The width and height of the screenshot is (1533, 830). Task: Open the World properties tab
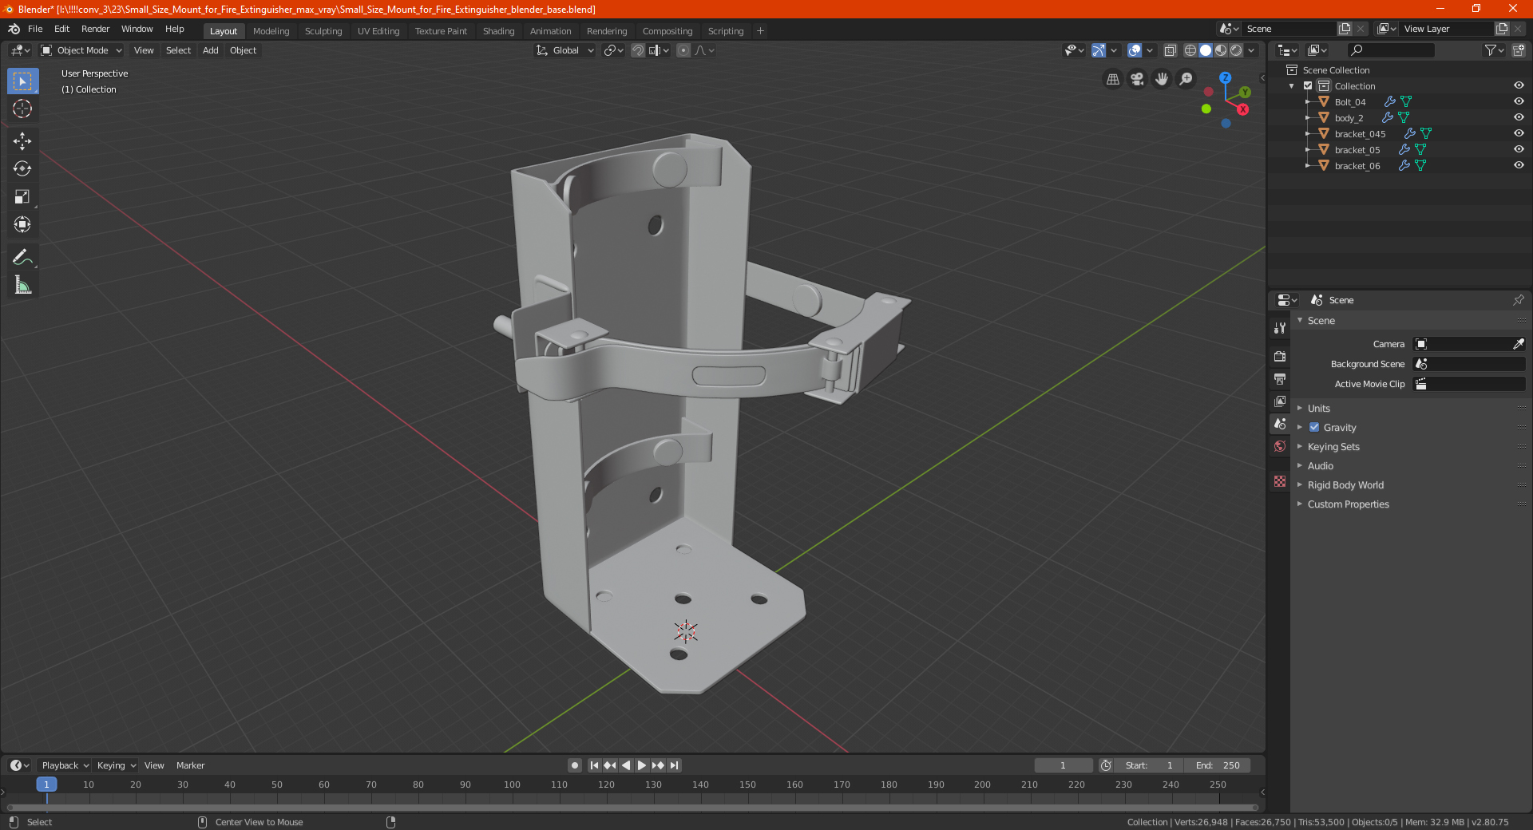1280,446
